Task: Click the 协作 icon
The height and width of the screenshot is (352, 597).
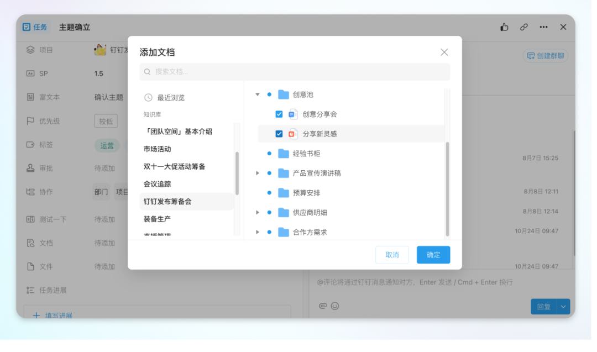Action: [x=30, y=192]
